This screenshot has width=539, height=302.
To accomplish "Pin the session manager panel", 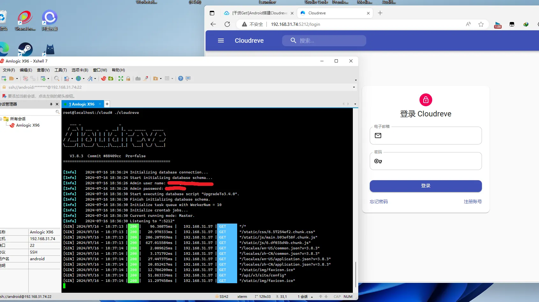I will tap(51, 104).
